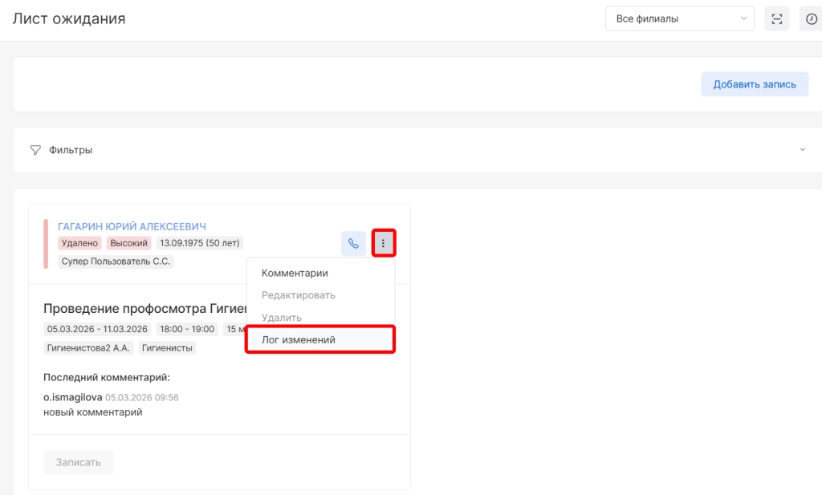Click the phone call icon for Гагарин

[x=353, y=243]
